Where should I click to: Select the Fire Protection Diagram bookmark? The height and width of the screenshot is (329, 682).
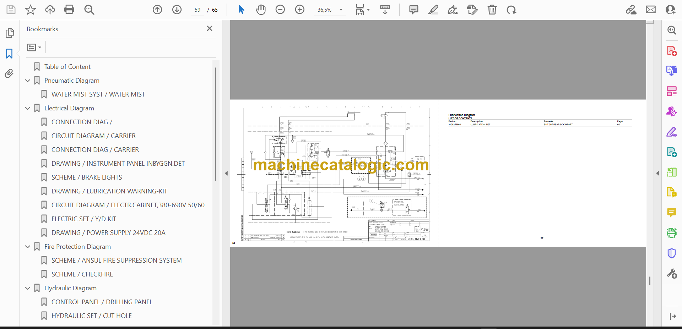77,247
